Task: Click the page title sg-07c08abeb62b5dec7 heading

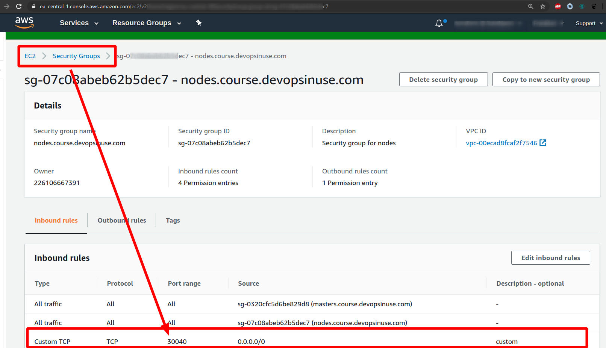Action: 194,80
